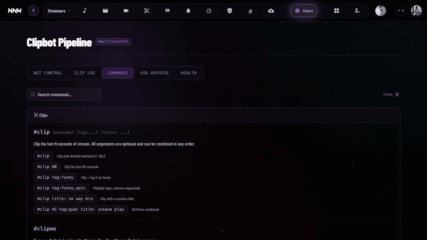Click the NNWTECHSUPPORT badge
The image size is (427, 240).
[113, 42]
